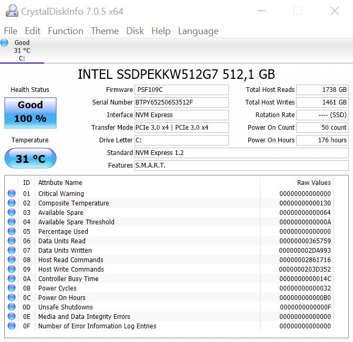
Task: Click the disk status orb in drive tab
Action: pyautogui.click(x=5, y=43)
